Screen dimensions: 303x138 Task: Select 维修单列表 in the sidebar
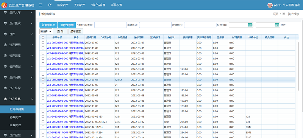coord(18,109)
